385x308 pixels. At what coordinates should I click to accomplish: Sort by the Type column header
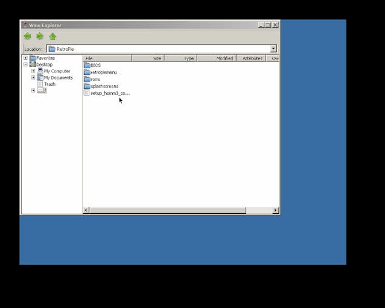coord(180,58)
